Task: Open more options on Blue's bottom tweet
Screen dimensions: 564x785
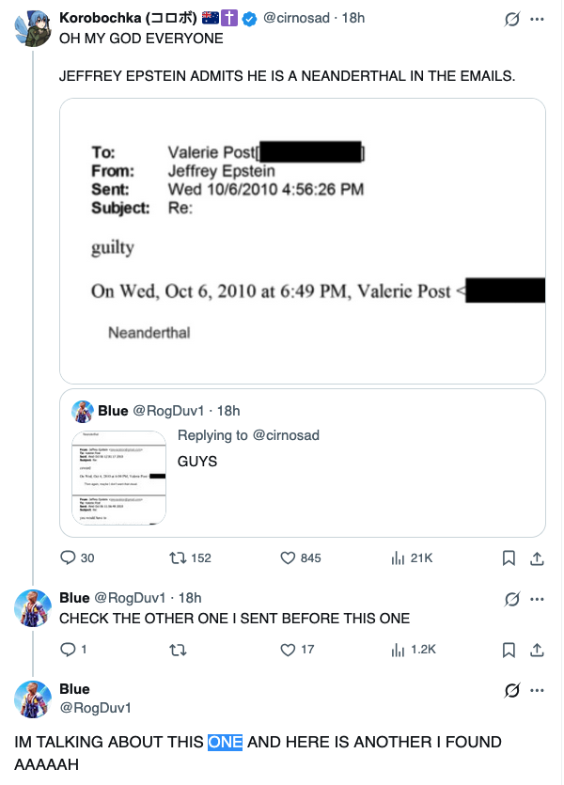Action: coord(538,690)
